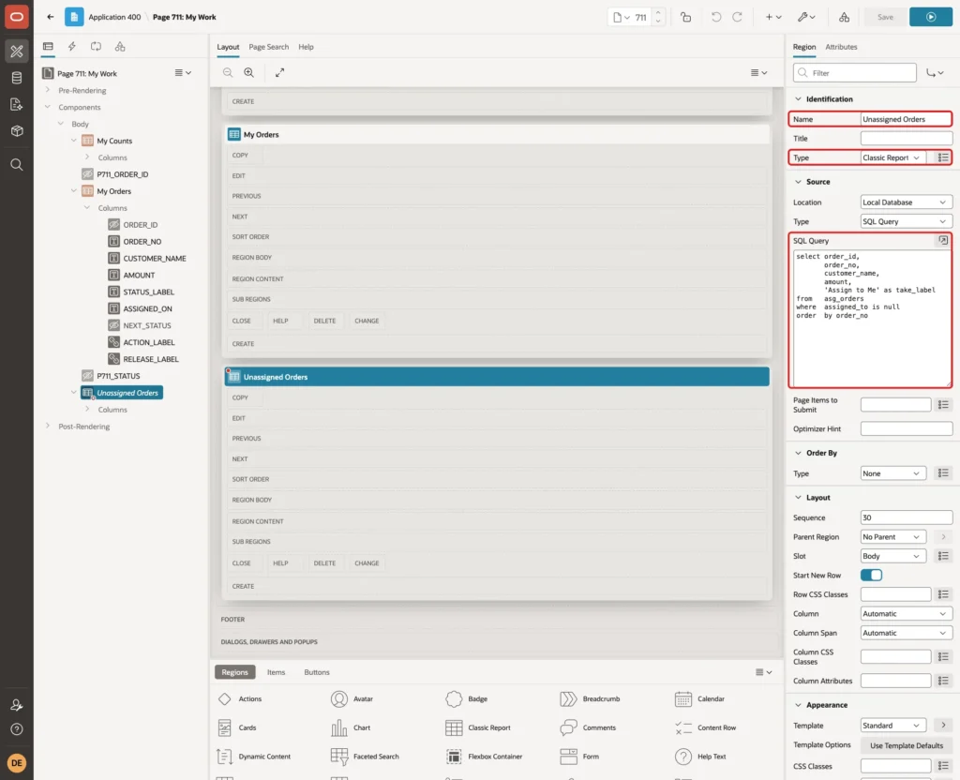Click the Undo icon
The height and width of the screenshot is (780, 960).
point(715,17)
